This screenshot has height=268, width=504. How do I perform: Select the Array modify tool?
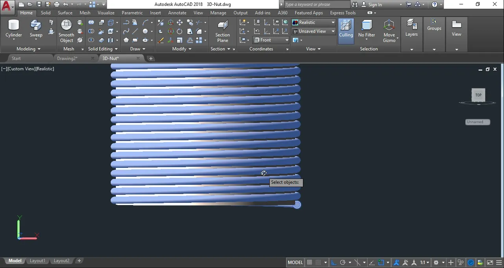199,40
